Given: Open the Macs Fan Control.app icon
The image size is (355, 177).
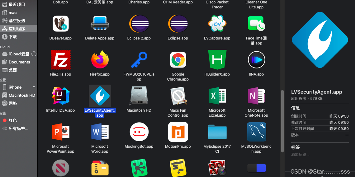Looking at the screenshot, I should click(x=178, y=96).
